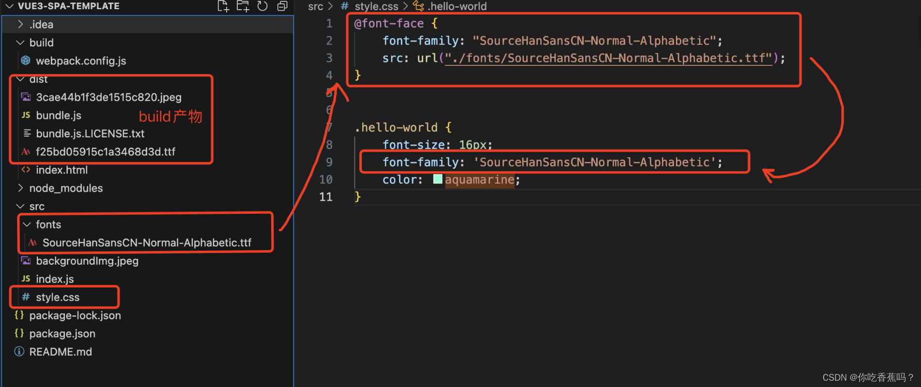Open package-lock.json
Viewport: 921px width, 387px height.
tap(75, 315)
